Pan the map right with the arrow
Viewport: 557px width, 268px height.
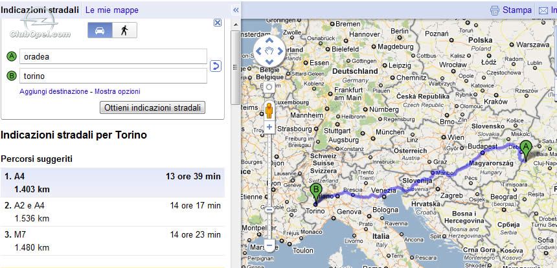(280, 50)
